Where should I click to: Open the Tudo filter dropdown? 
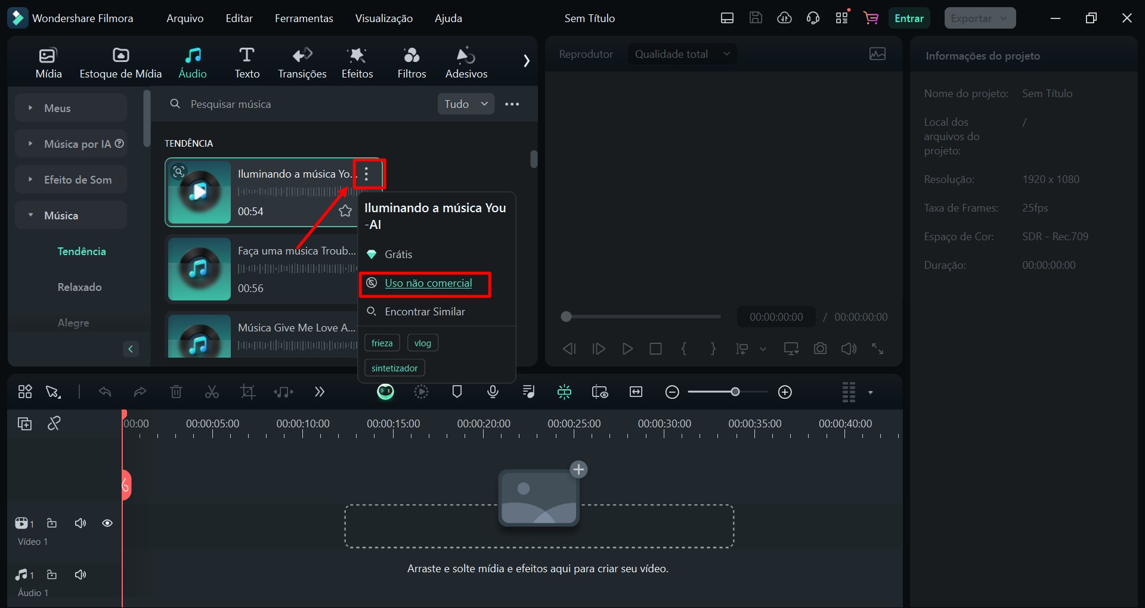[x=466, y=104]
